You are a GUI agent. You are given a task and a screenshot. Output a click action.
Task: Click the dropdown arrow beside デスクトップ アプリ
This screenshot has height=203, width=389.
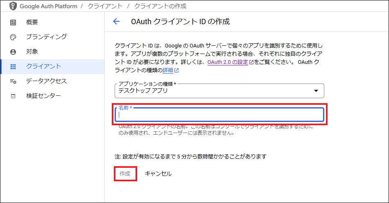click(316, 91)
